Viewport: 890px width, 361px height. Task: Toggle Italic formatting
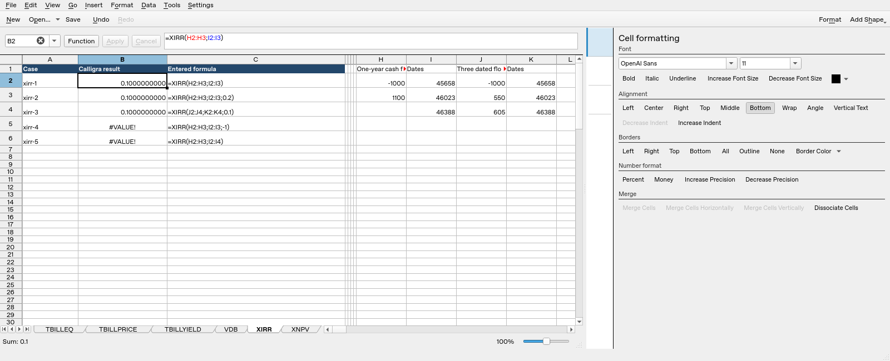point(652,78)
